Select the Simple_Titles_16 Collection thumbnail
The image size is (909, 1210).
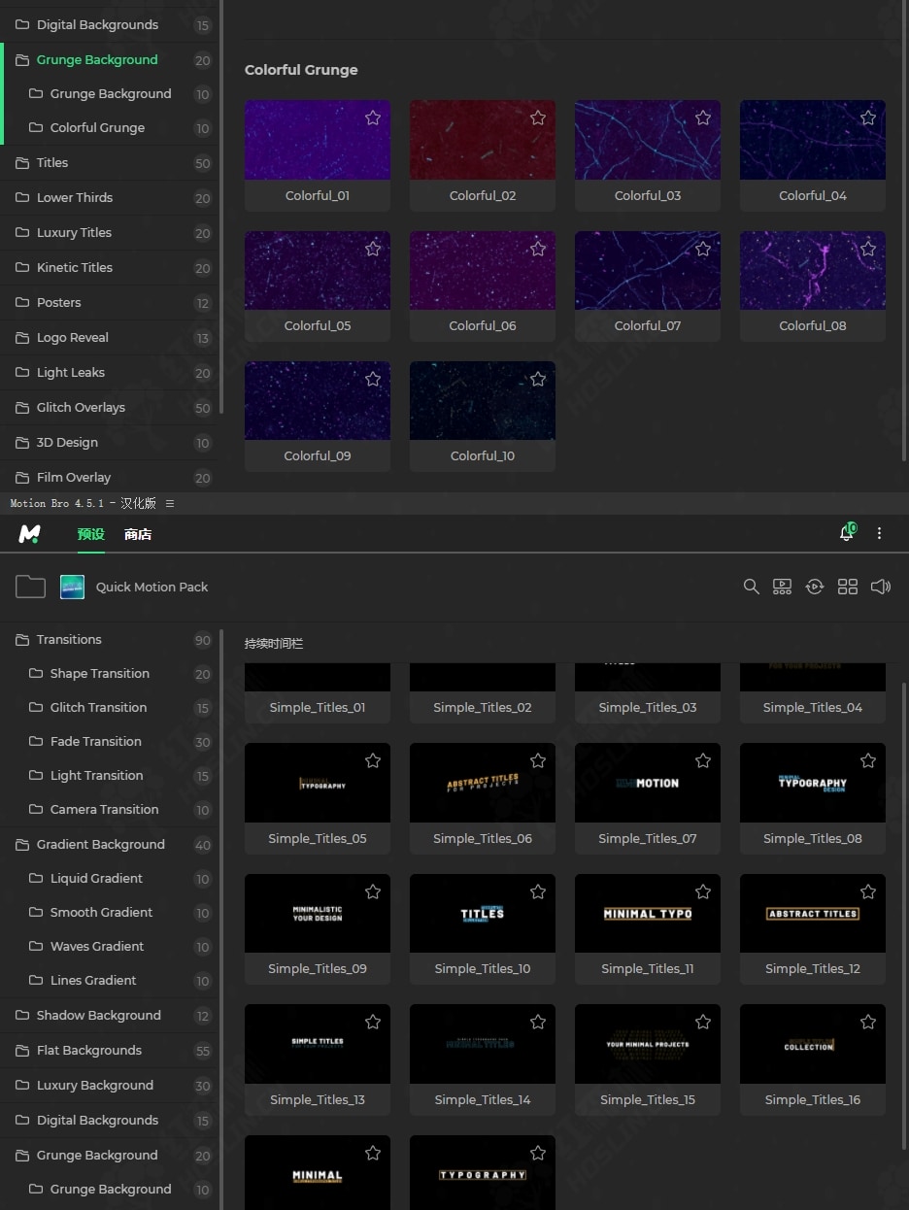click(813, 1044)
